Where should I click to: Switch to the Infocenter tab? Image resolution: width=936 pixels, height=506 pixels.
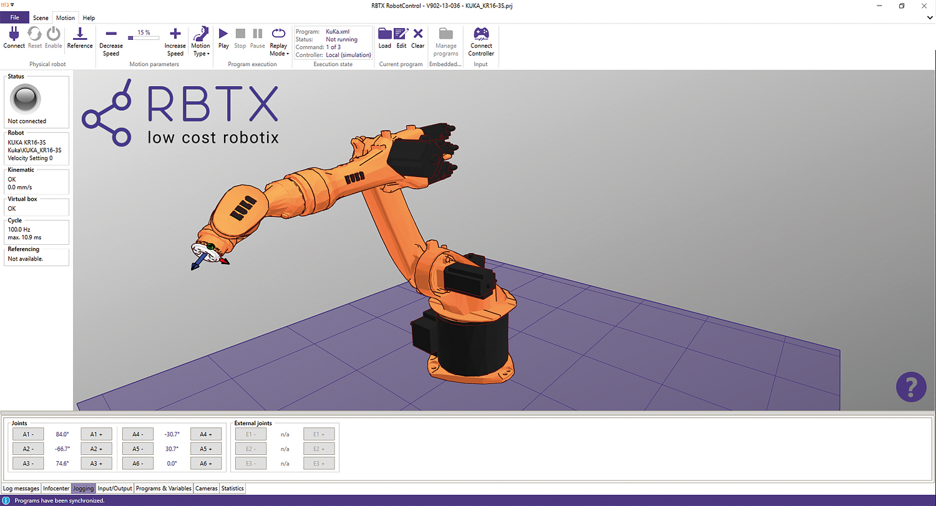[x=56, y=489]
